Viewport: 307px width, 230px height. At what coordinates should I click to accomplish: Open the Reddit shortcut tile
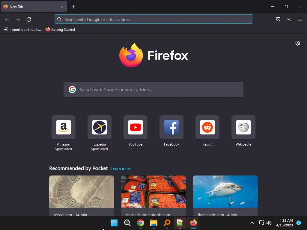tap(207, 127)
